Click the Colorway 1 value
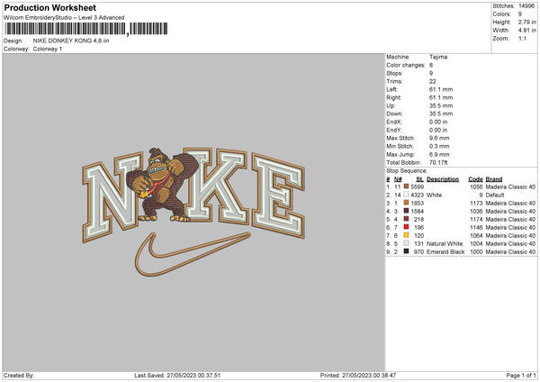Image resolution: width=540 pixels, height=382 pixels. [x=48, y=49]
